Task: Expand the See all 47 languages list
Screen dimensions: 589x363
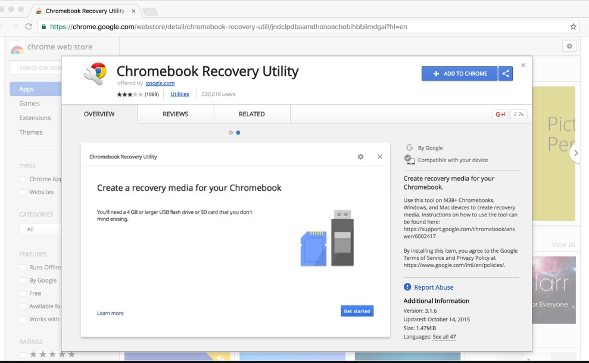Action: coord(444,337)
